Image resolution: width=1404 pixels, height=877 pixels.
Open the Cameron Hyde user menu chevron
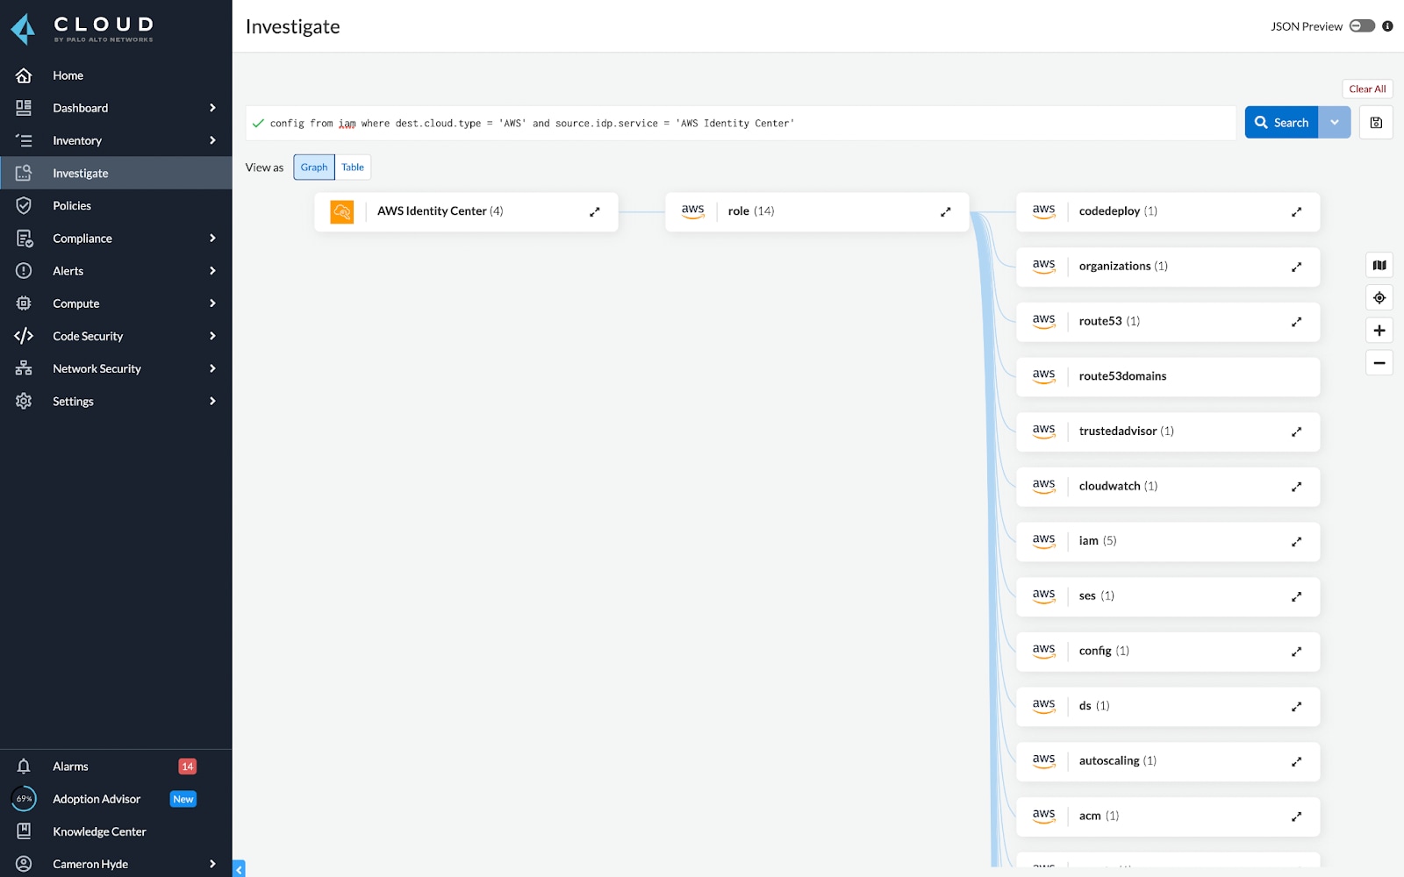[x=212, y=864]
